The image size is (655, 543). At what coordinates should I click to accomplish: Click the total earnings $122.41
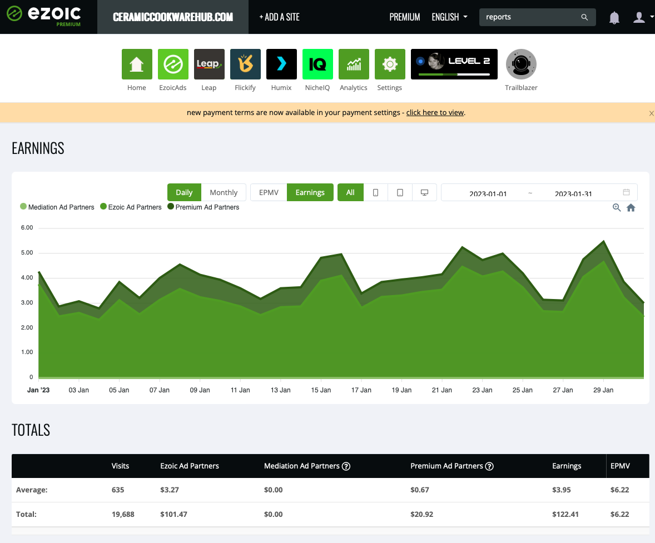tap(565, 514)
